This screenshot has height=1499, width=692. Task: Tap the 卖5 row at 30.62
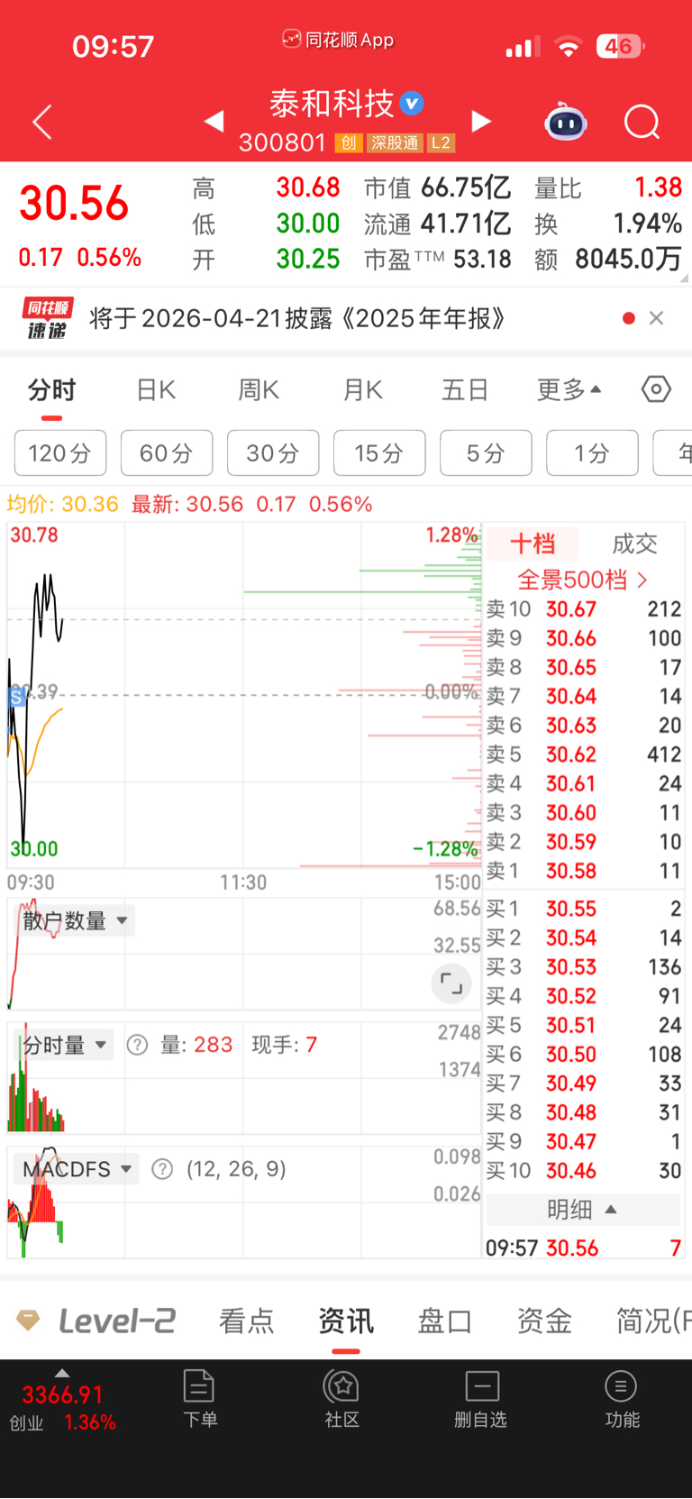click(x=584, y=754)
